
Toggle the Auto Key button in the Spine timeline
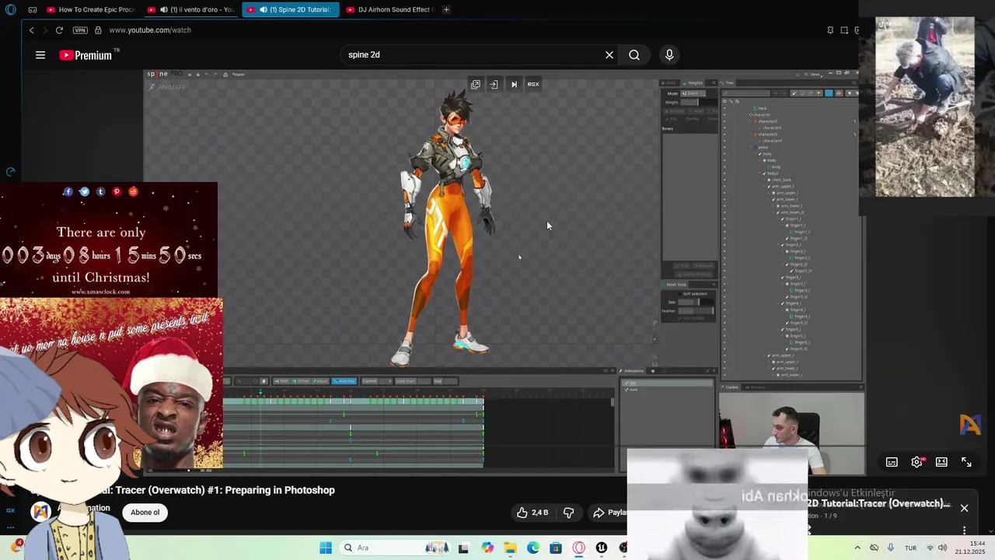344,381
